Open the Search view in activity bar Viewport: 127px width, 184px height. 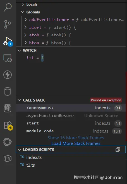pos(8,8)
